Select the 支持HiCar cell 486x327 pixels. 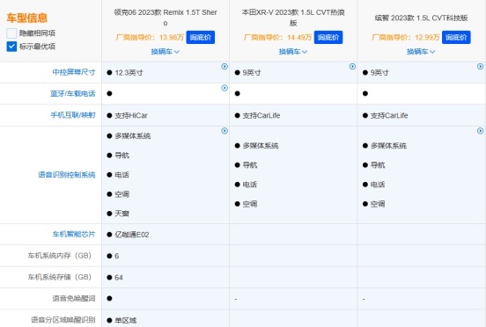pyautogui.click(x=131, y=116)
